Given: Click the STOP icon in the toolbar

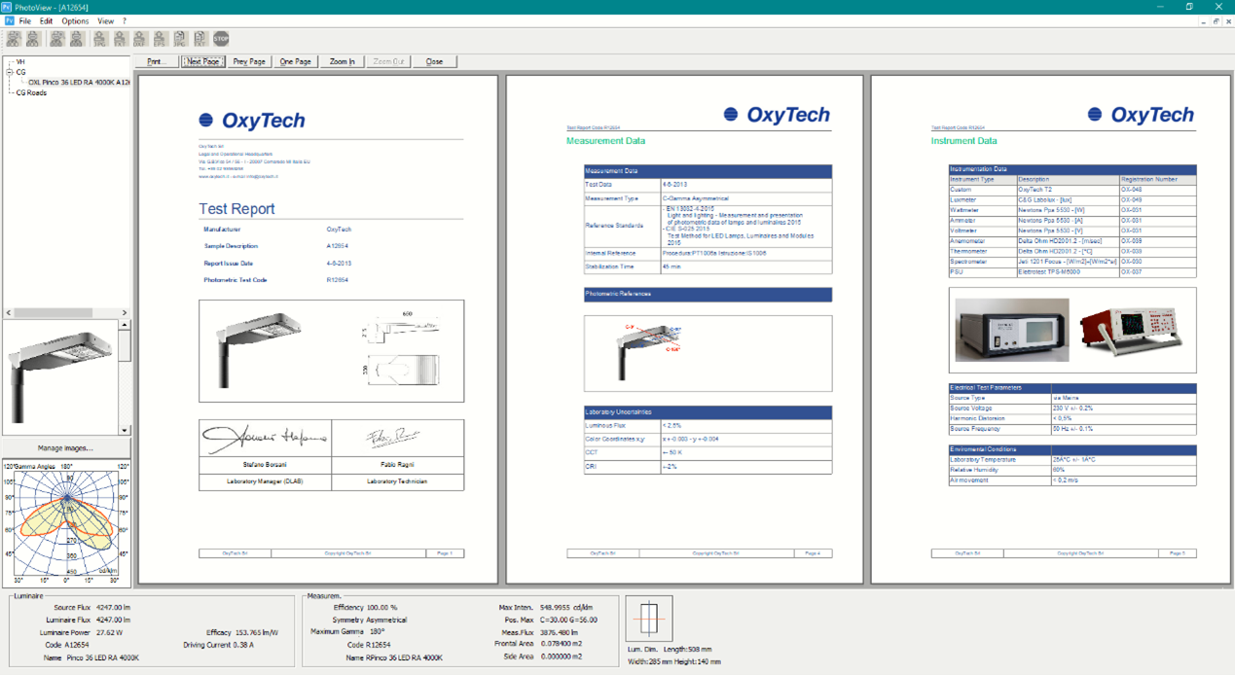Looking at the screenshot, I should [x=221, y=39].
